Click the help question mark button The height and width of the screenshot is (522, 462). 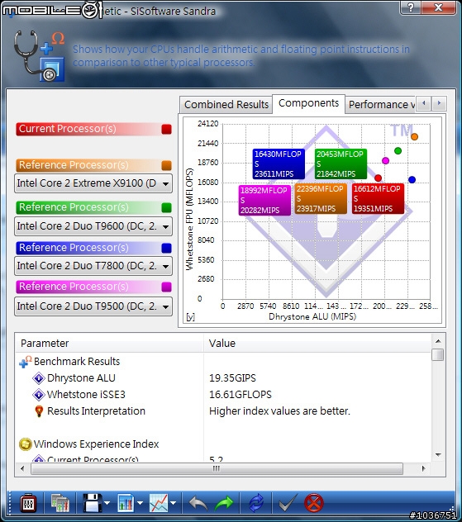[x=411, y=7]
